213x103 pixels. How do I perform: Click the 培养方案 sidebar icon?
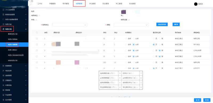click(3, 24)
